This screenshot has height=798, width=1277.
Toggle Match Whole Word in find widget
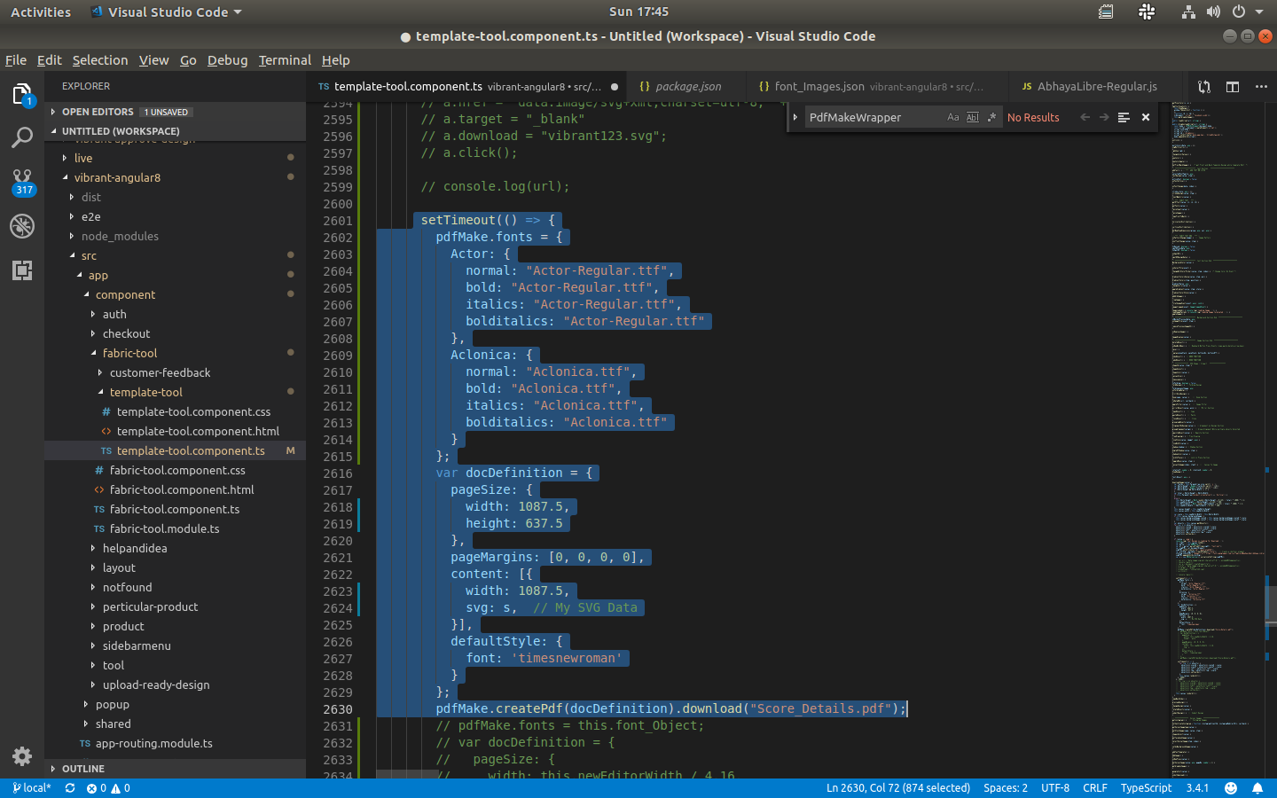click(971, 116)
